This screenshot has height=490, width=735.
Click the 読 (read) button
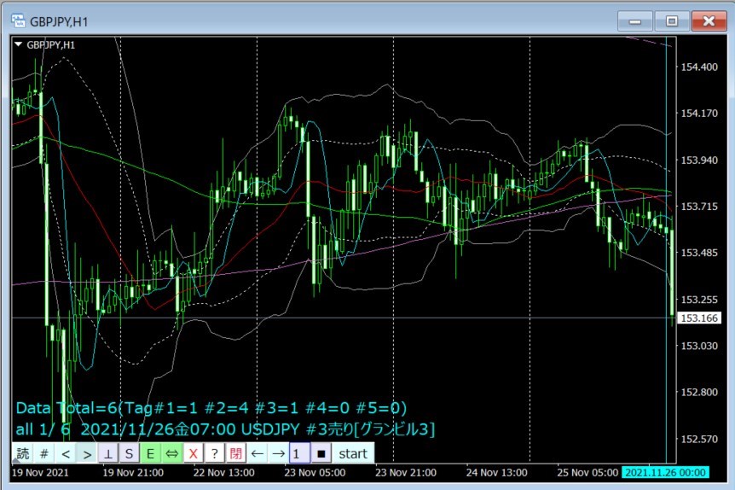click(x=22, y=453)
